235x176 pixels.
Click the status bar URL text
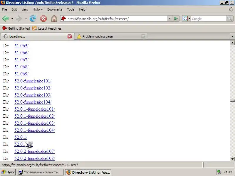[40, 165]
